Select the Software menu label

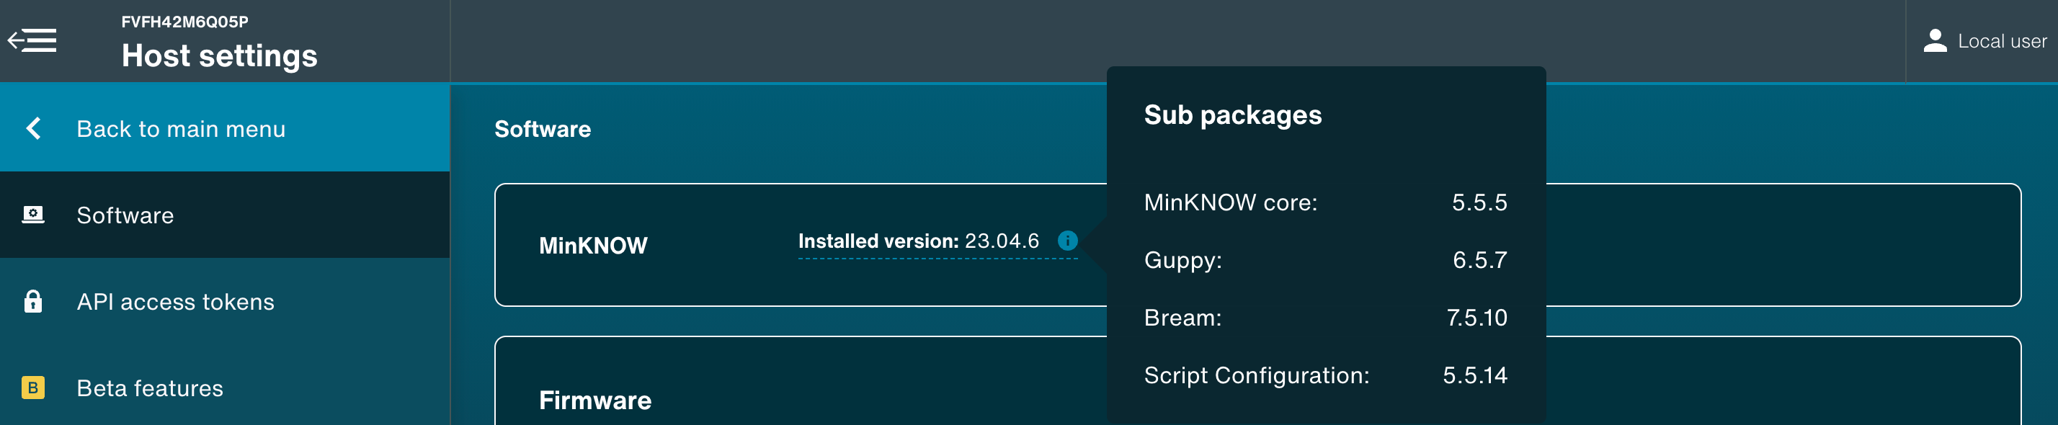pyautogui.click(x=125, y=215)
